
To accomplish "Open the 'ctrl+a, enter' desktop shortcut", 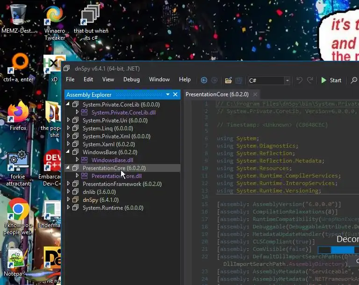I will [18, 68].
